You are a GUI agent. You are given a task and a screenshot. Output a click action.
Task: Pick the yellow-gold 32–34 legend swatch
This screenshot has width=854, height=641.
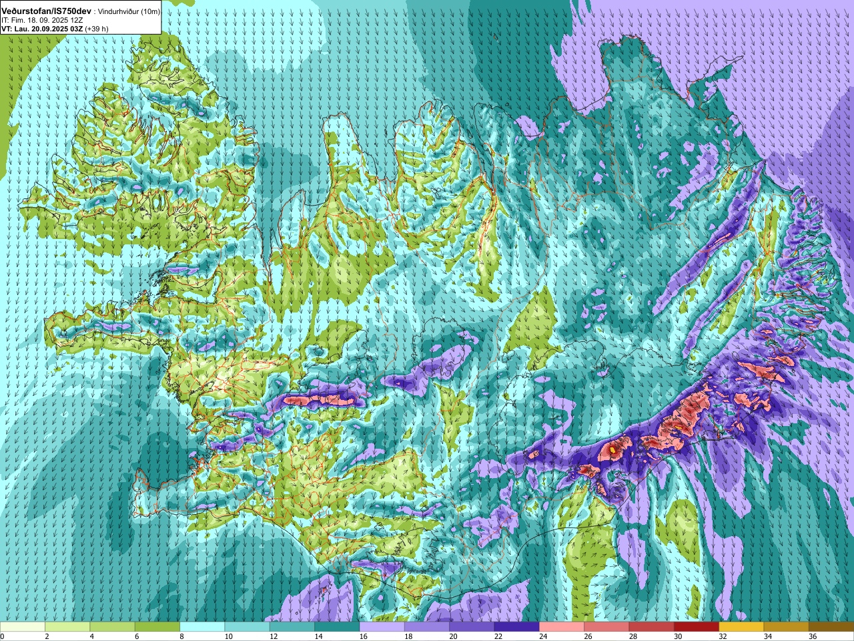pos(741,627)
